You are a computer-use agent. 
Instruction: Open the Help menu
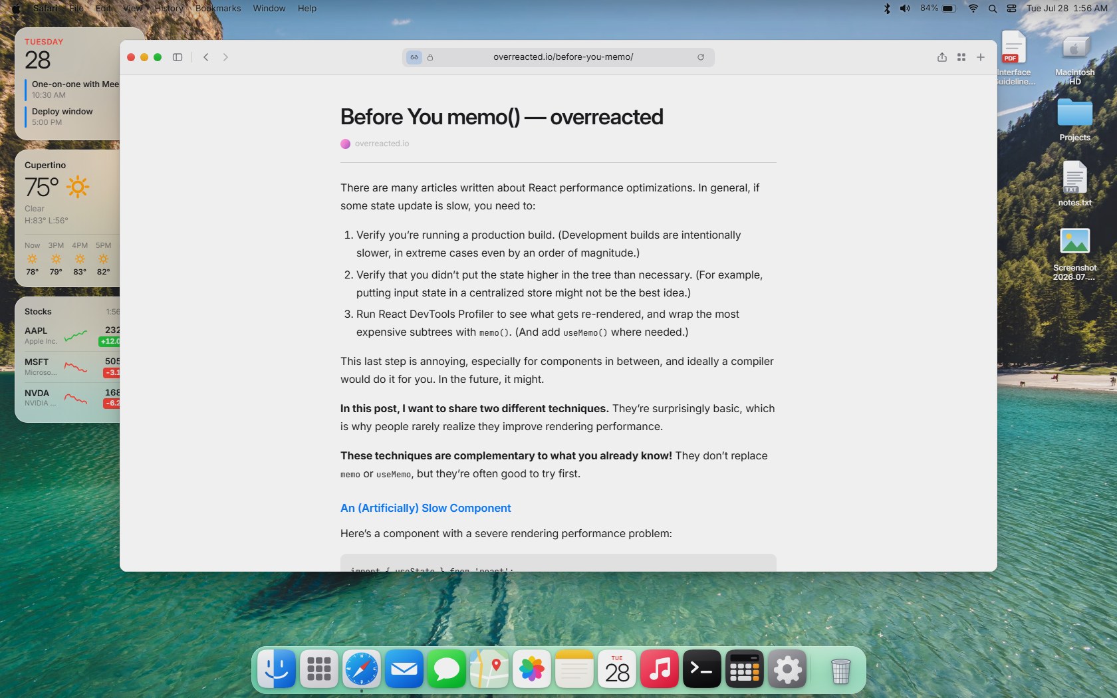[307, 9]
